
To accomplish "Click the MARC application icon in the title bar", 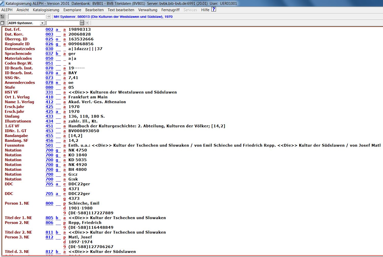I will 2,3.
